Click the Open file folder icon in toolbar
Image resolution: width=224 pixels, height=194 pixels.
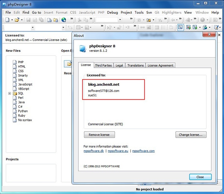[18, 20]
